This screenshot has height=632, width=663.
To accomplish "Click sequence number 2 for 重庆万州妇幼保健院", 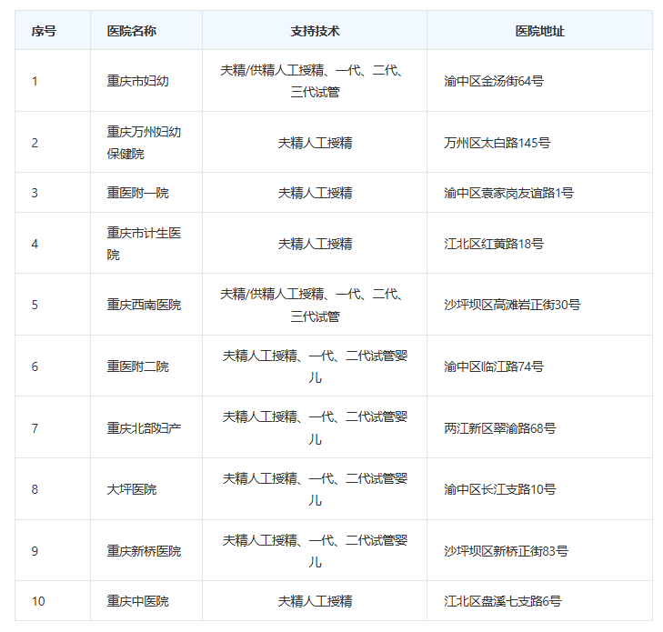I will pos(35,143).
